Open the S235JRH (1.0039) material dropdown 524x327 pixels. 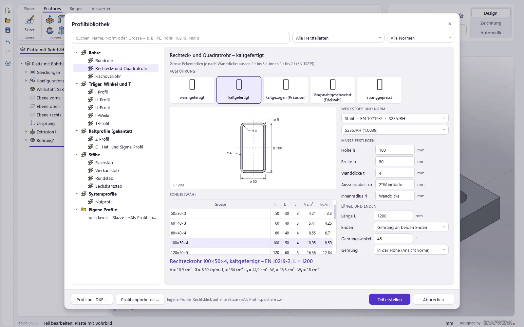(x=395, y=130)
